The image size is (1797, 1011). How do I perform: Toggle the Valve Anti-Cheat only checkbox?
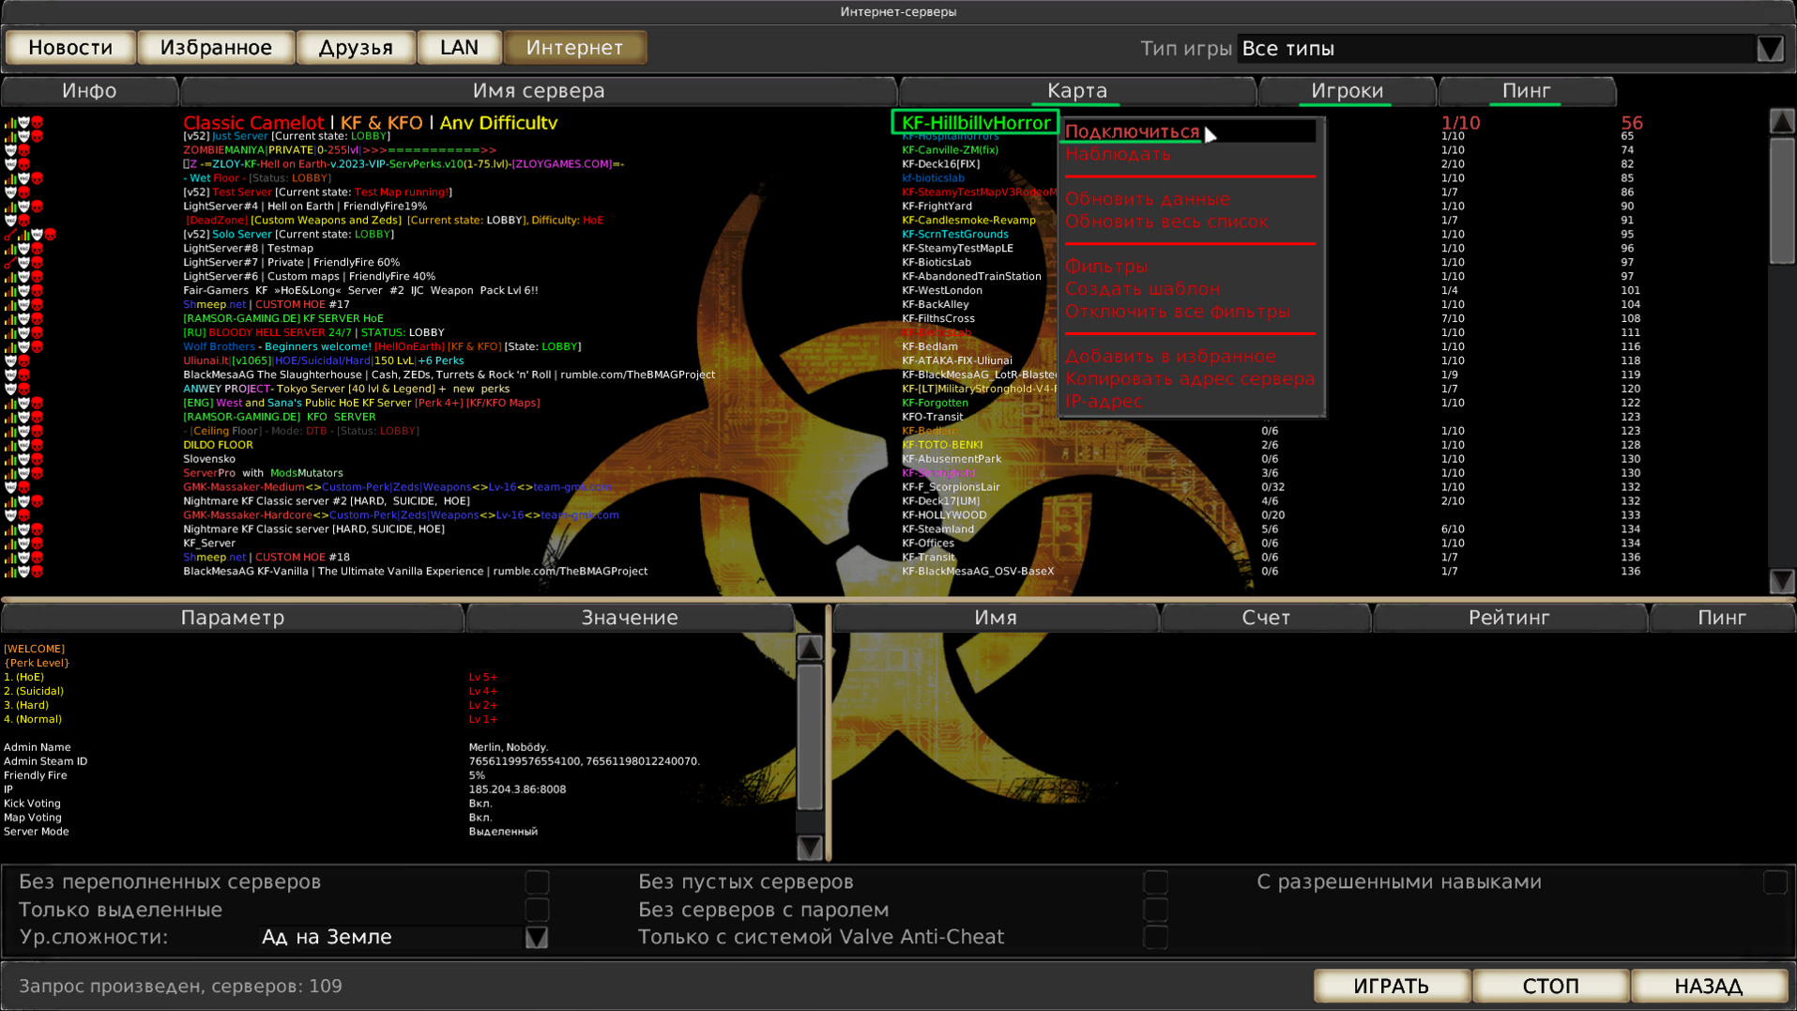[1155, 937]
